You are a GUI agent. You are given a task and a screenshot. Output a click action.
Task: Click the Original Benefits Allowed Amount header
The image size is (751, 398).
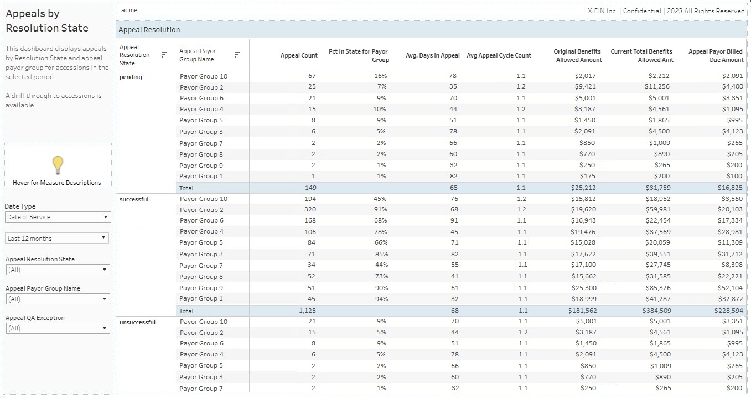[578, 55]
